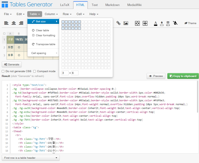Viewport: 199px width, 163px height.
Task: Click the columns count input field
Action: pyautogui.click(x=75, y=73)
